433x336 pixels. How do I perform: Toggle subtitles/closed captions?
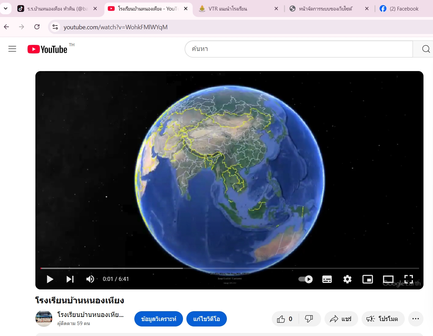[x=327, y=279]
